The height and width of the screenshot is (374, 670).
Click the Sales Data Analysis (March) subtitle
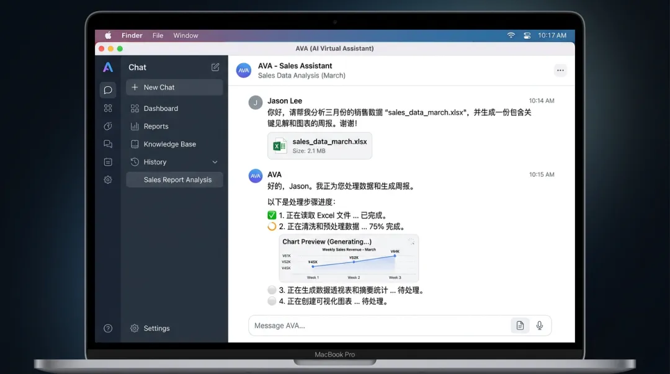click(x=301, y=75)
